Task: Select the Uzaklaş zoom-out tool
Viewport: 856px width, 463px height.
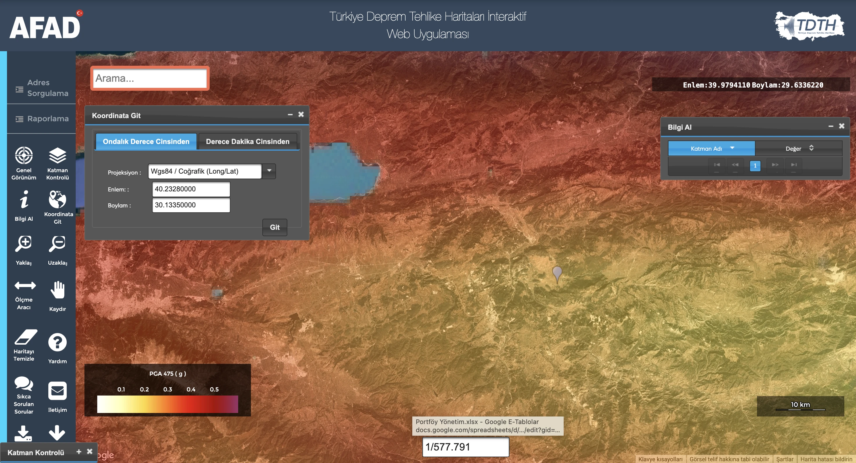Action: [57, 251]
